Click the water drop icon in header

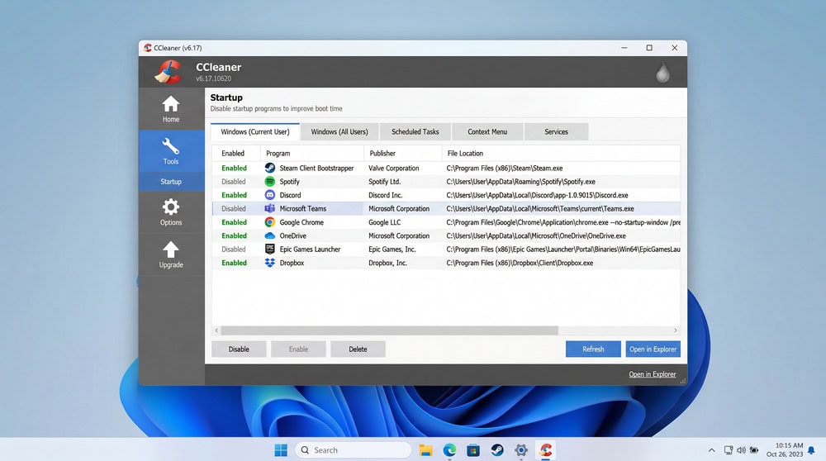click(662, 73)
